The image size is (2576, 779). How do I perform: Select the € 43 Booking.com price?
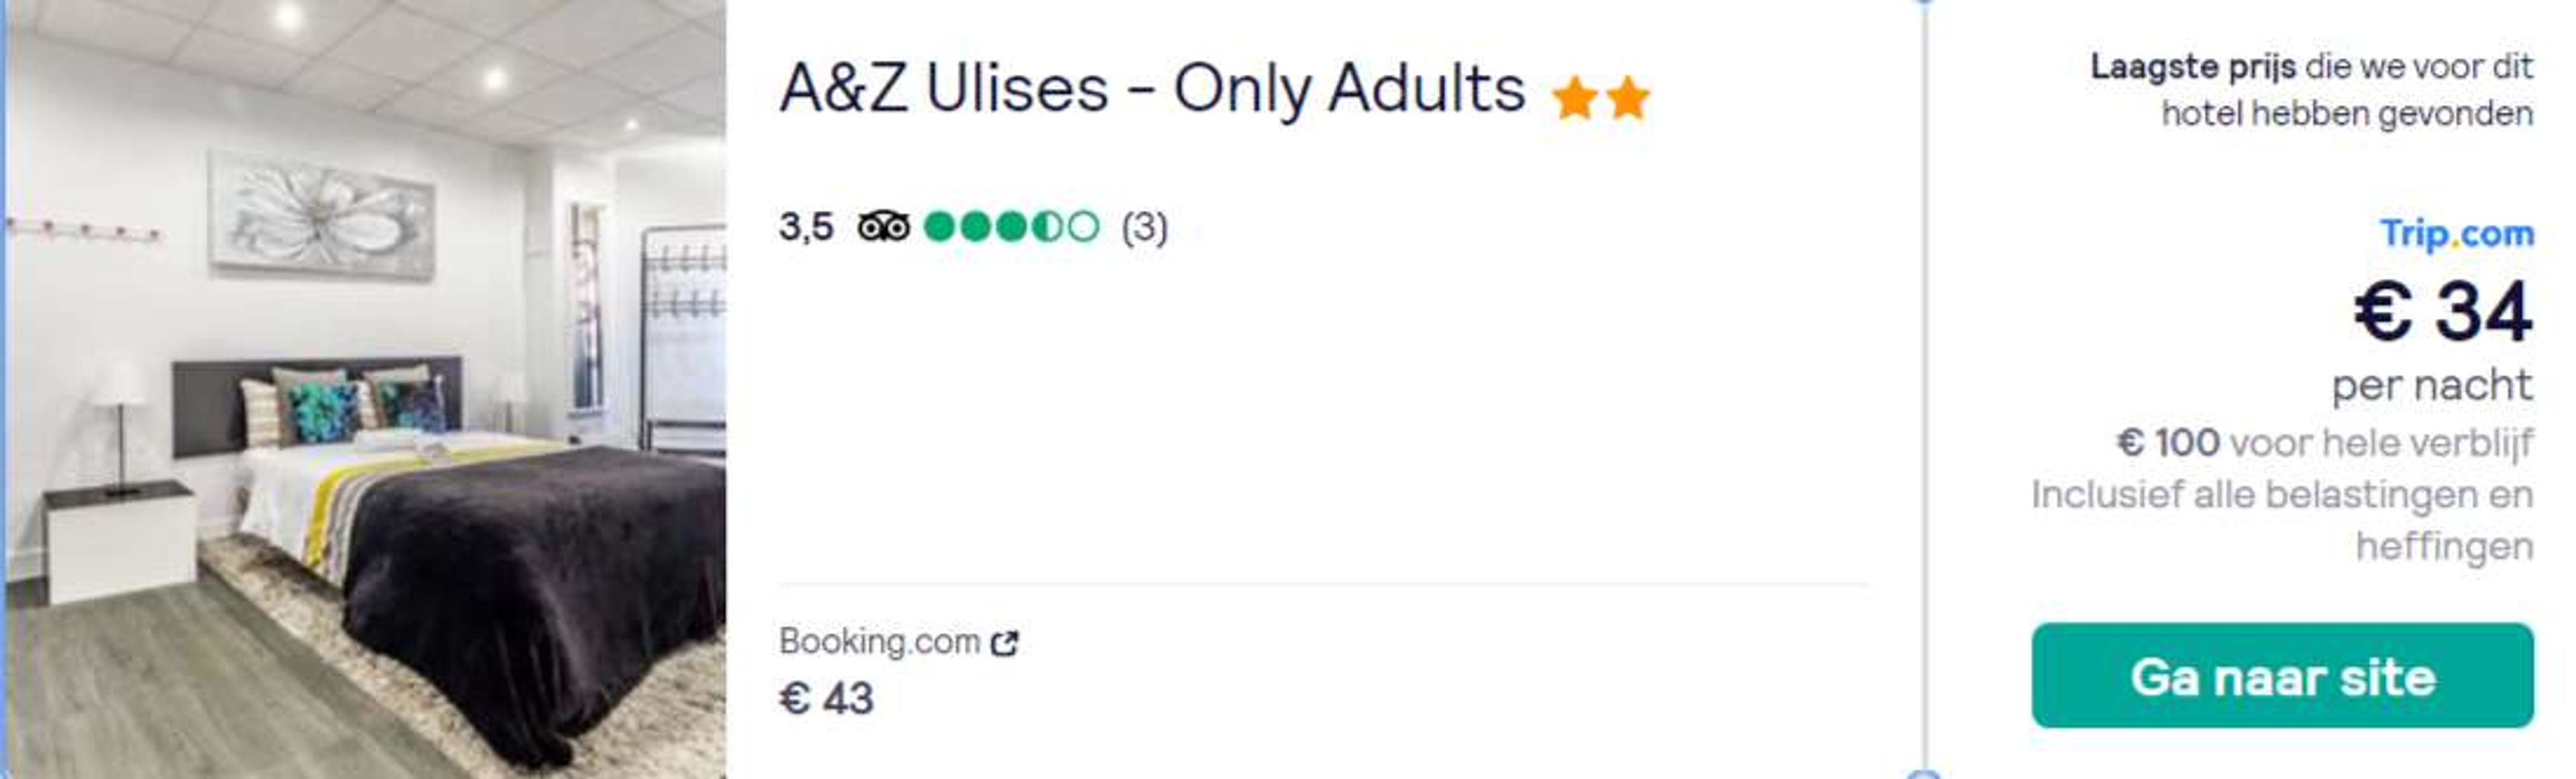[x=826, y=698]
